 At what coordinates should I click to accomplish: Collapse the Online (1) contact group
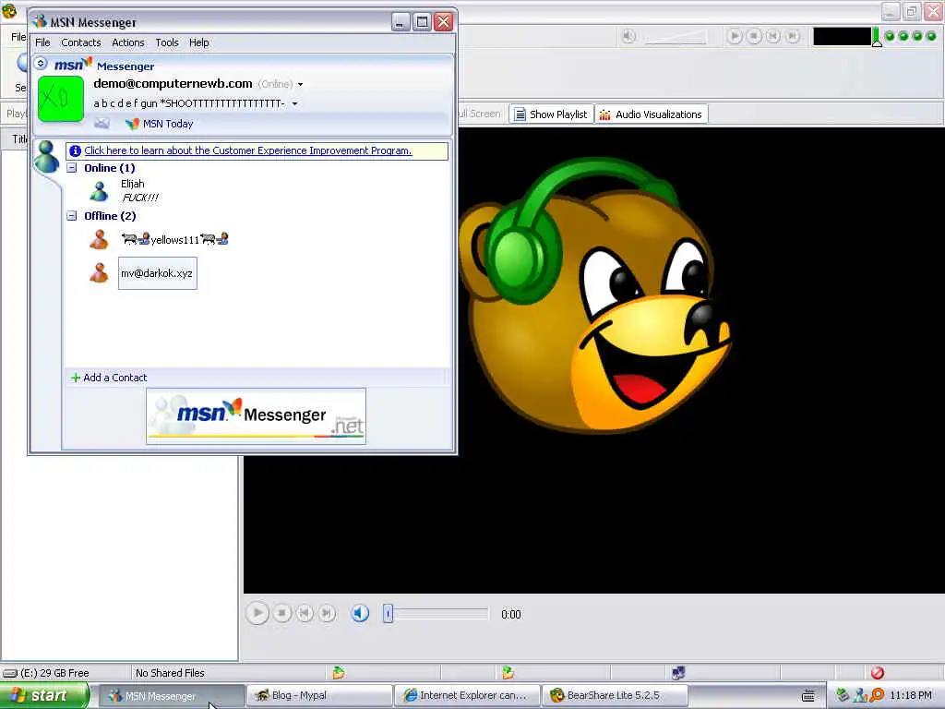[72, 168]
